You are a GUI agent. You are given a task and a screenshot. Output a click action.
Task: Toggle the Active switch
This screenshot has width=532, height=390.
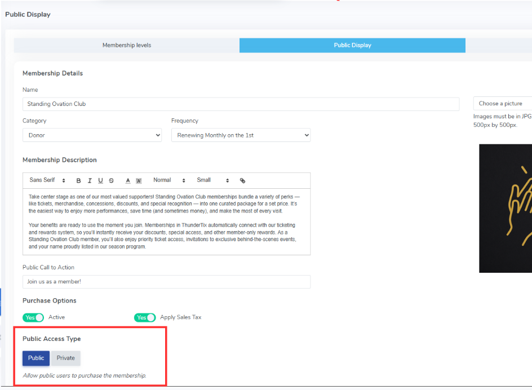33,317
